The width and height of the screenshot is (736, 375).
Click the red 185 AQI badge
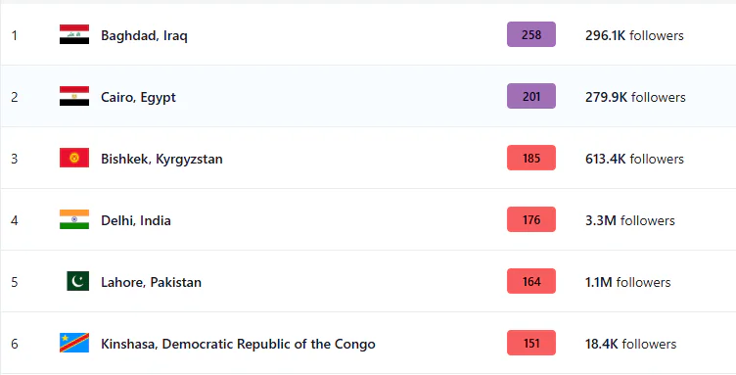click(x=531, y=158)
